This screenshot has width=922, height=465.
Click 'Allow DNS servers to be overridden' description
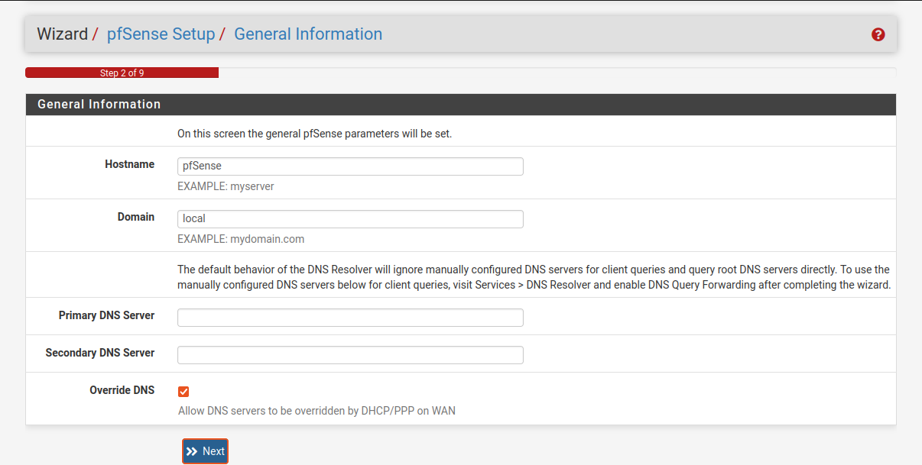[317, 411]
